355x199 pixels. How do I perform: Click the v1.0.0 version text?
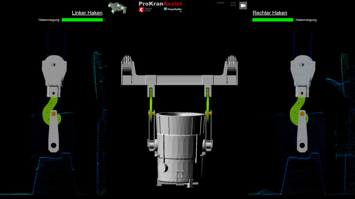[x=233, y=3]
